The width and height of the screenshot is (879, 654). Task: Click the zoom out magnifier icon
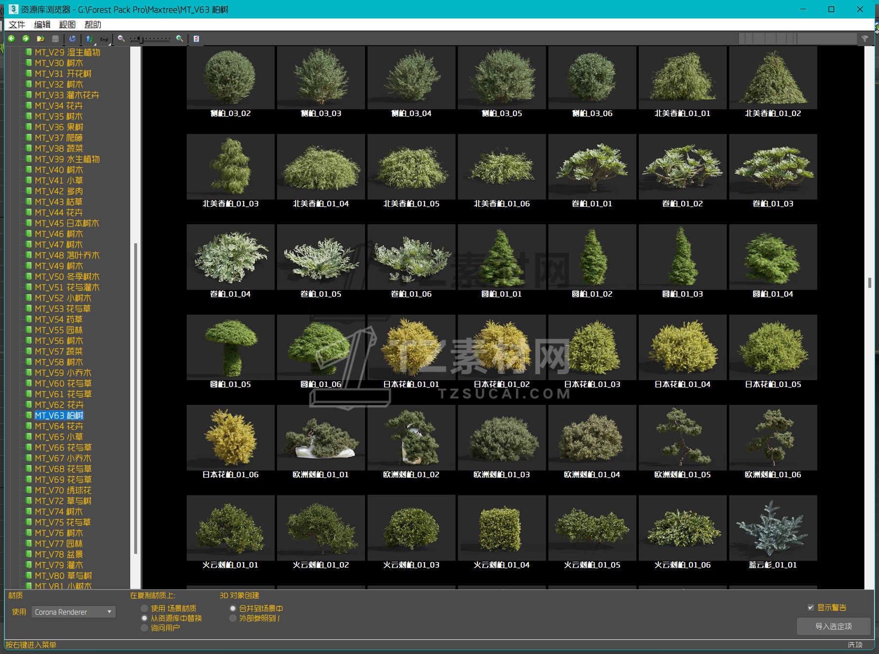click(121, 39)
